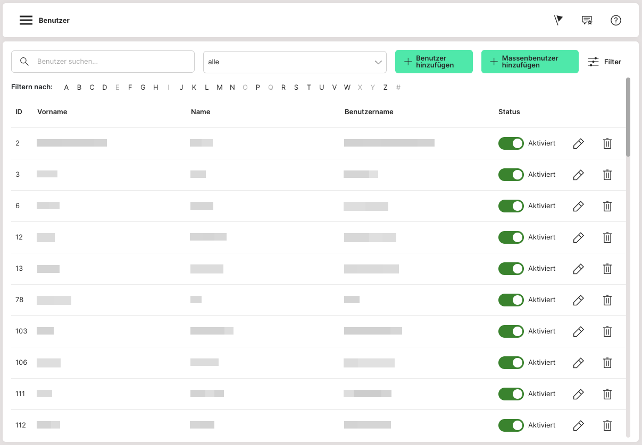Filter users by letter S
This screenshot has width=642, height=445.
[296, 88]
